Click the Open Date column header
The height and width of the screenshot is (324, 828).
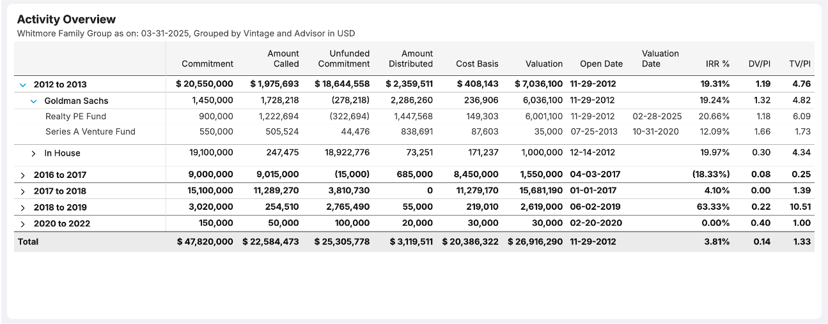(601, 64)
